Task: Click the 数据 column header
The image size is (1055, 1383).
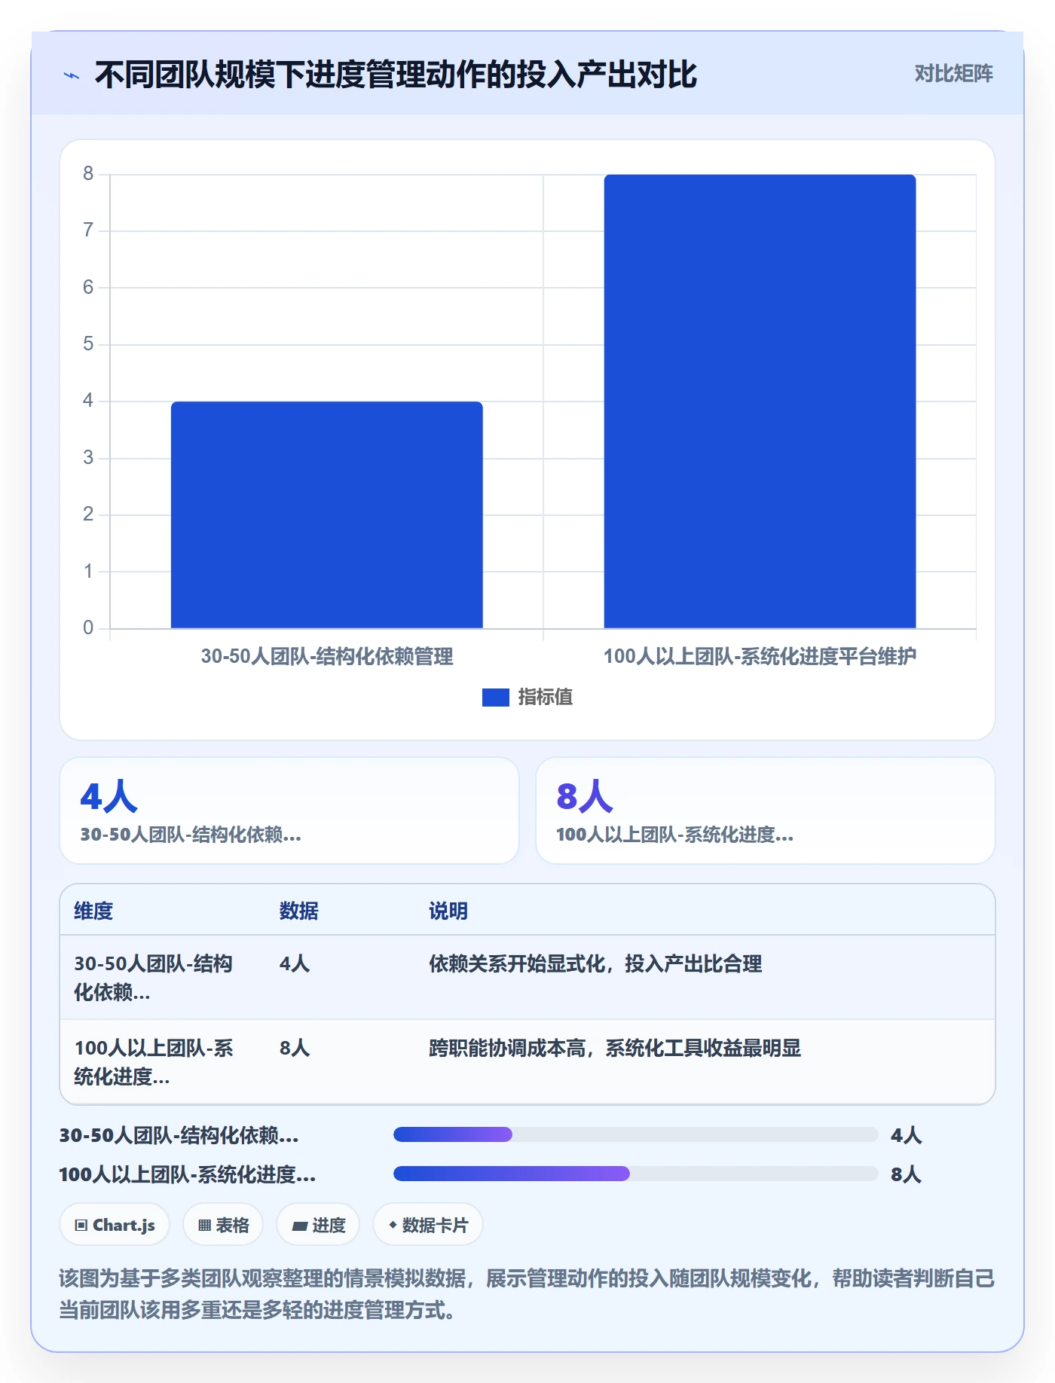Action: (298, 911)
